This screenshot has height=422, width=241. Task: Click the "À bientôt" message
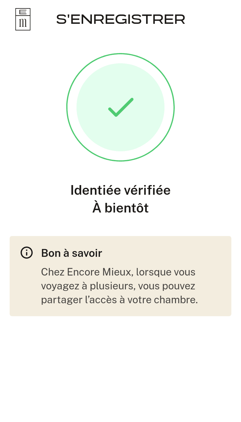pos(120,208)
